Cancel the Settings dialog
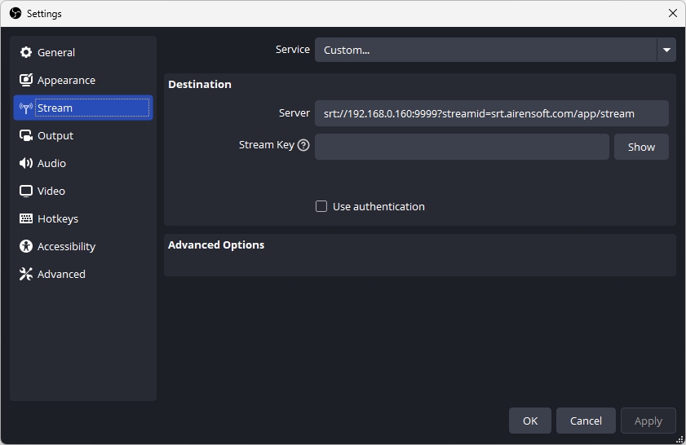 pos(586,421)
